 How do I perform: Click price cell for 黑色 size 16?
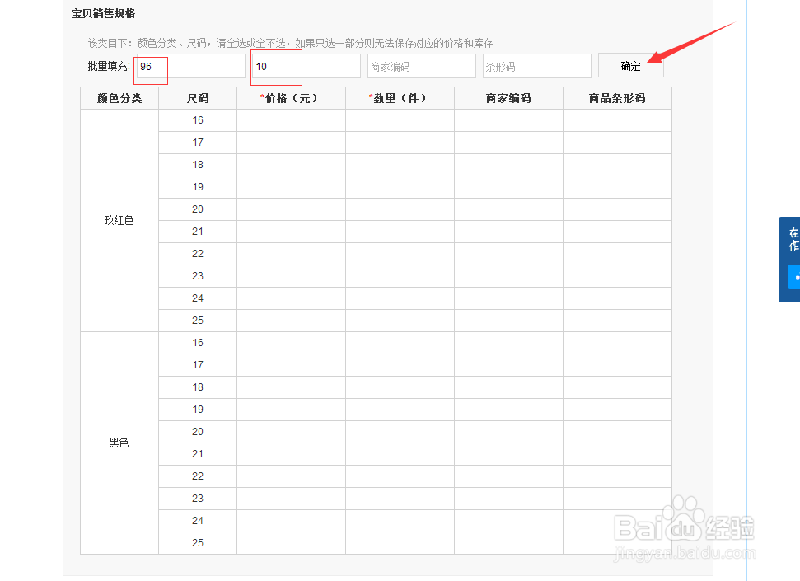click(291, 343)
